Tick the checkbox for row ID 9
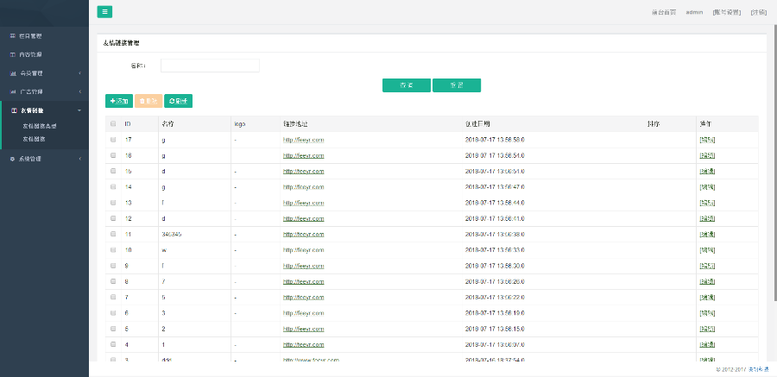Screen dimensions: 777x377 pos(113,266)
